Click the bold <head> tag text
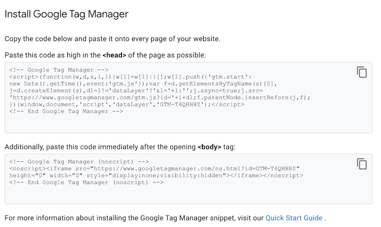The image size is (381, 227). (114, 55)
